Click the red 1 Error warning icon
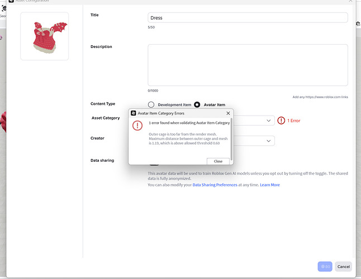Viewport: 361px width, 279px height. coord(281,121)
